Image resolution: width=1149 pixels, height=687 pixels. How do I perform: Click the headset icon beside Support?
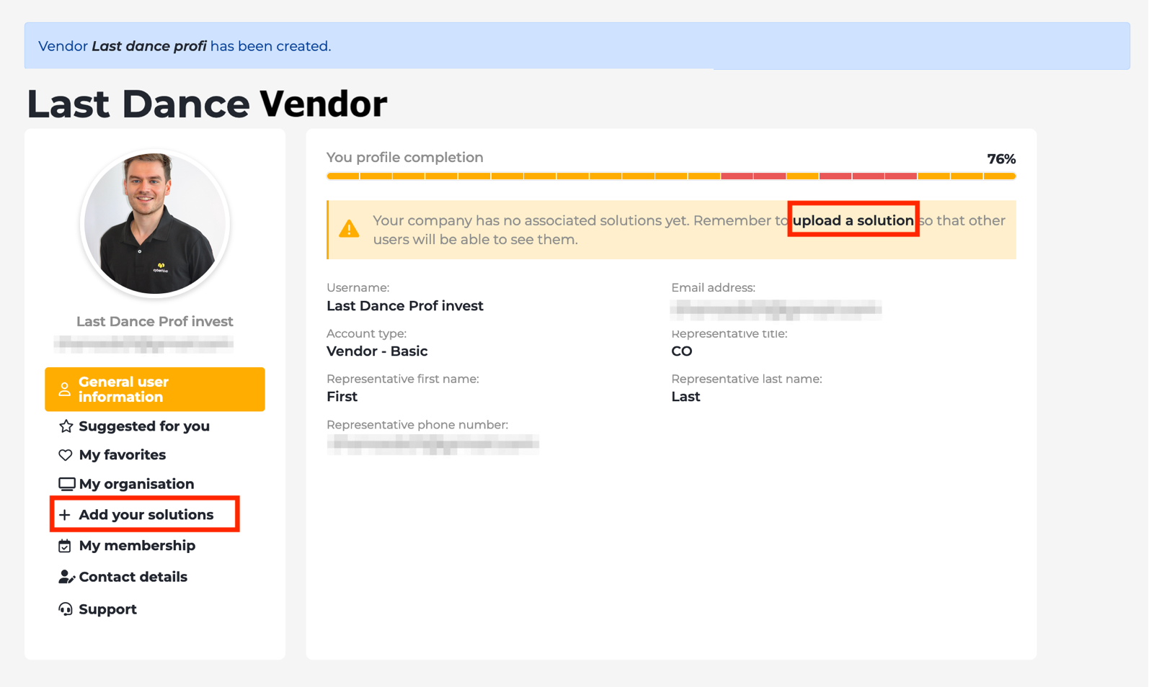point(66,609)
